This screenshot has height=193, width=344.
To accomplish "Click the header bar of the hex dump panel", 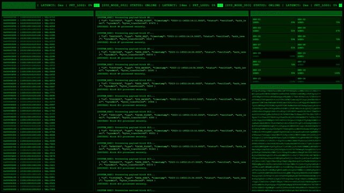I will (x=48, y=13).
